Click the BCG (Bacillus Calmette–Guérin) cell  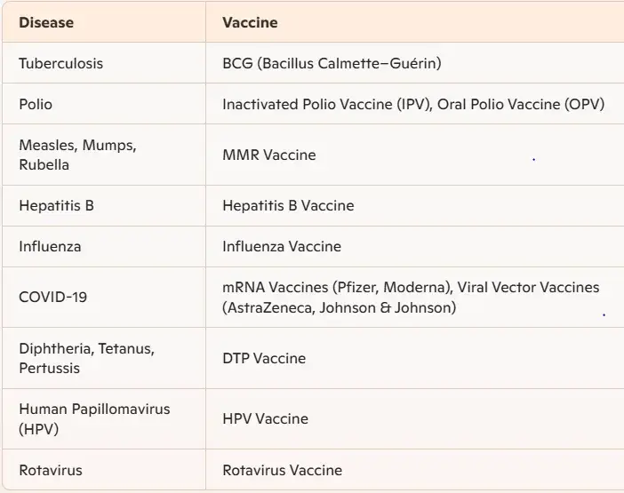(x=415, y=63)
